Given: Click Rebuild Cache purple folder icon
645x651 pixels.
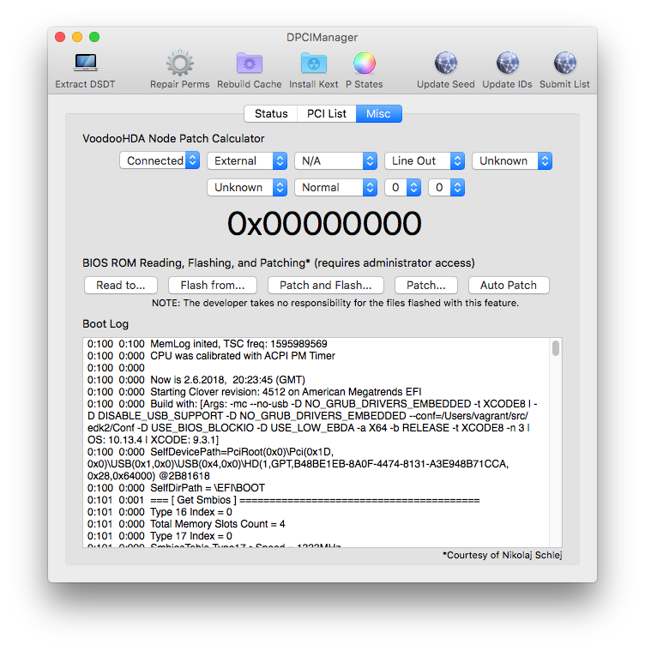Looking at the screenshot, I should coord(249,63).
